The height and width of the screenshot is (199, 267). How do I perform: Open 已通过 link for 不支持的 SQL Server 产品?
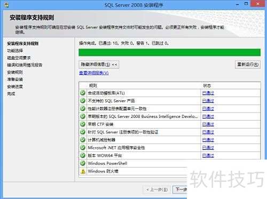208,101
